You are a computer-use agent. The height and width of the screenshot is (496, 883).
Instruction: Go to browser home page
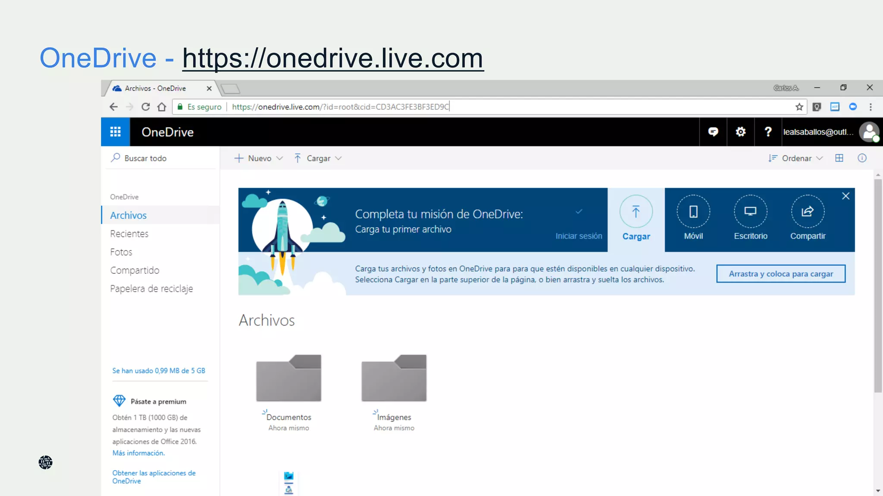[x=162, y=107]
